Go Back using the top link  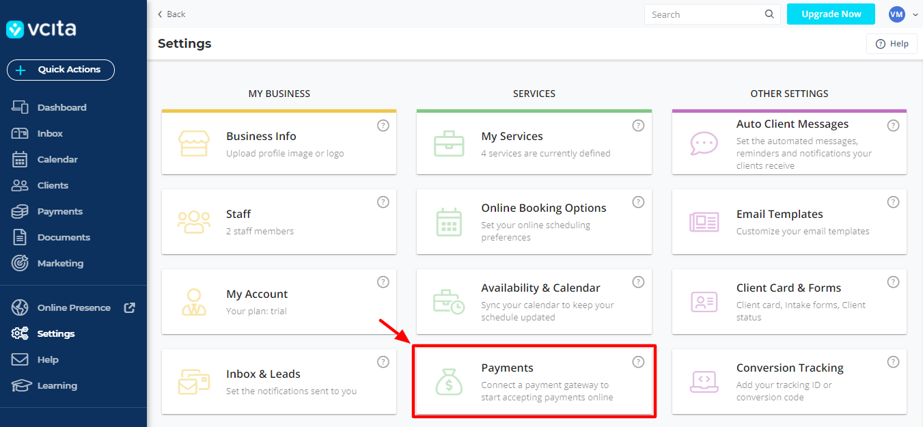(171, 14)
